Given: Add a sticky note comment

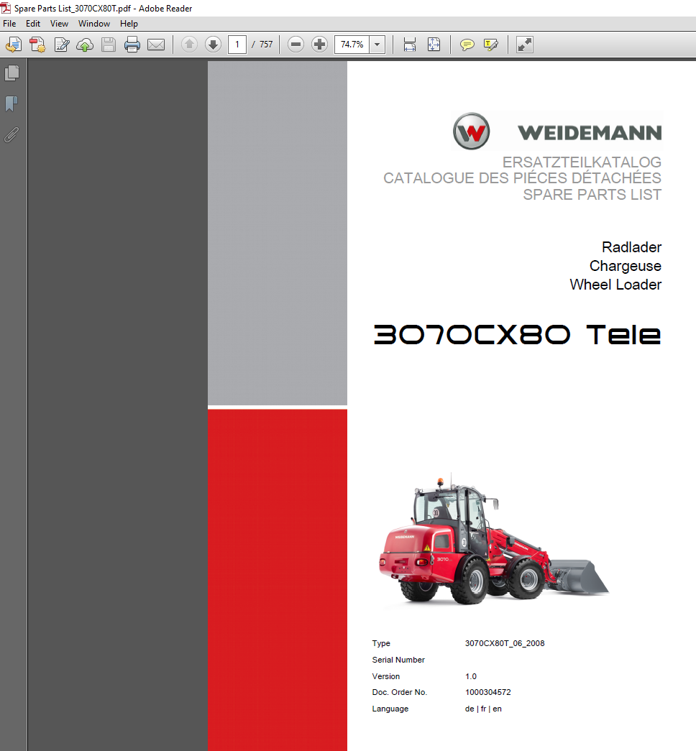Looking at the screenshot, I should click(467, 45).
